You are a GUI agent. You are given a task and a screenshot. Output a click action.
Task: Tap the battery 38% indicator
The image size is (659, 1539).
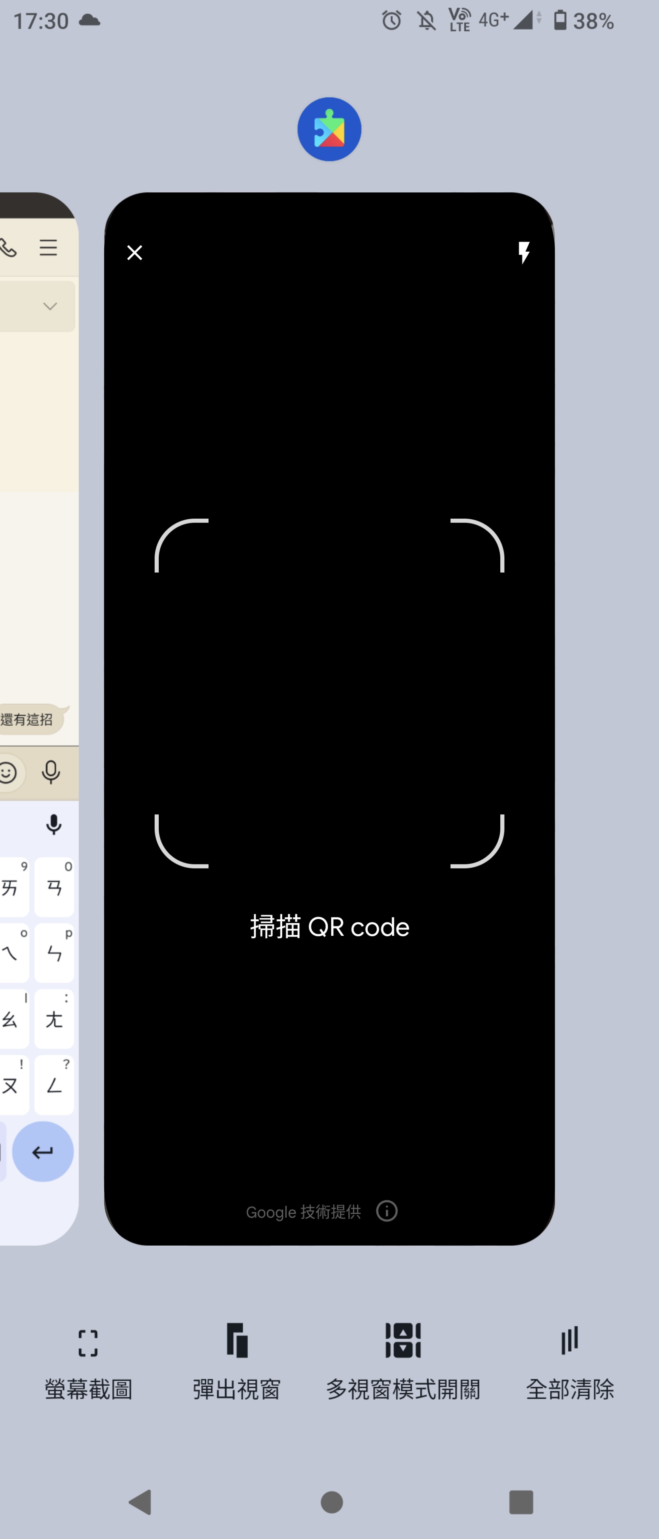point(583,21)
